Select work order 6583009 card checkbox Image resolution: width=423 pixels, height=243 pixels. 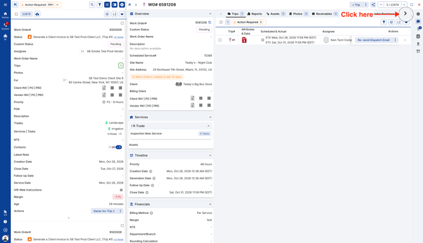pyautogui.click(x=122, y=23)
